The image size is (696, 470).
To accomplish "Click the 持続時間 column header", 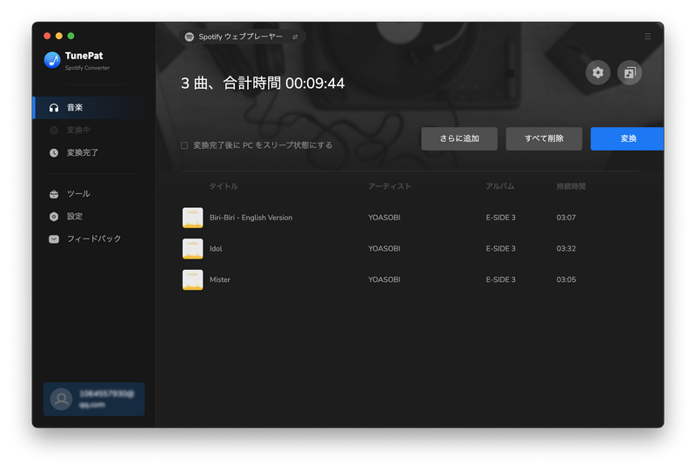I will pyautogui.click(x=571, y=186).
